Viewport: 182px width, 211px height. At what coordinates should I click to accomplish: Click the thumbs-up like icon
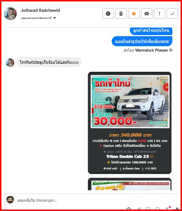[178, 208]
